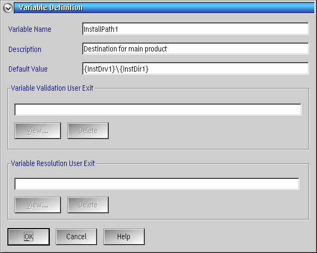Click Delete button under Validation User Exit
Image resolution: width=317 pixels, height=253 pixels.
coord(88,130)
